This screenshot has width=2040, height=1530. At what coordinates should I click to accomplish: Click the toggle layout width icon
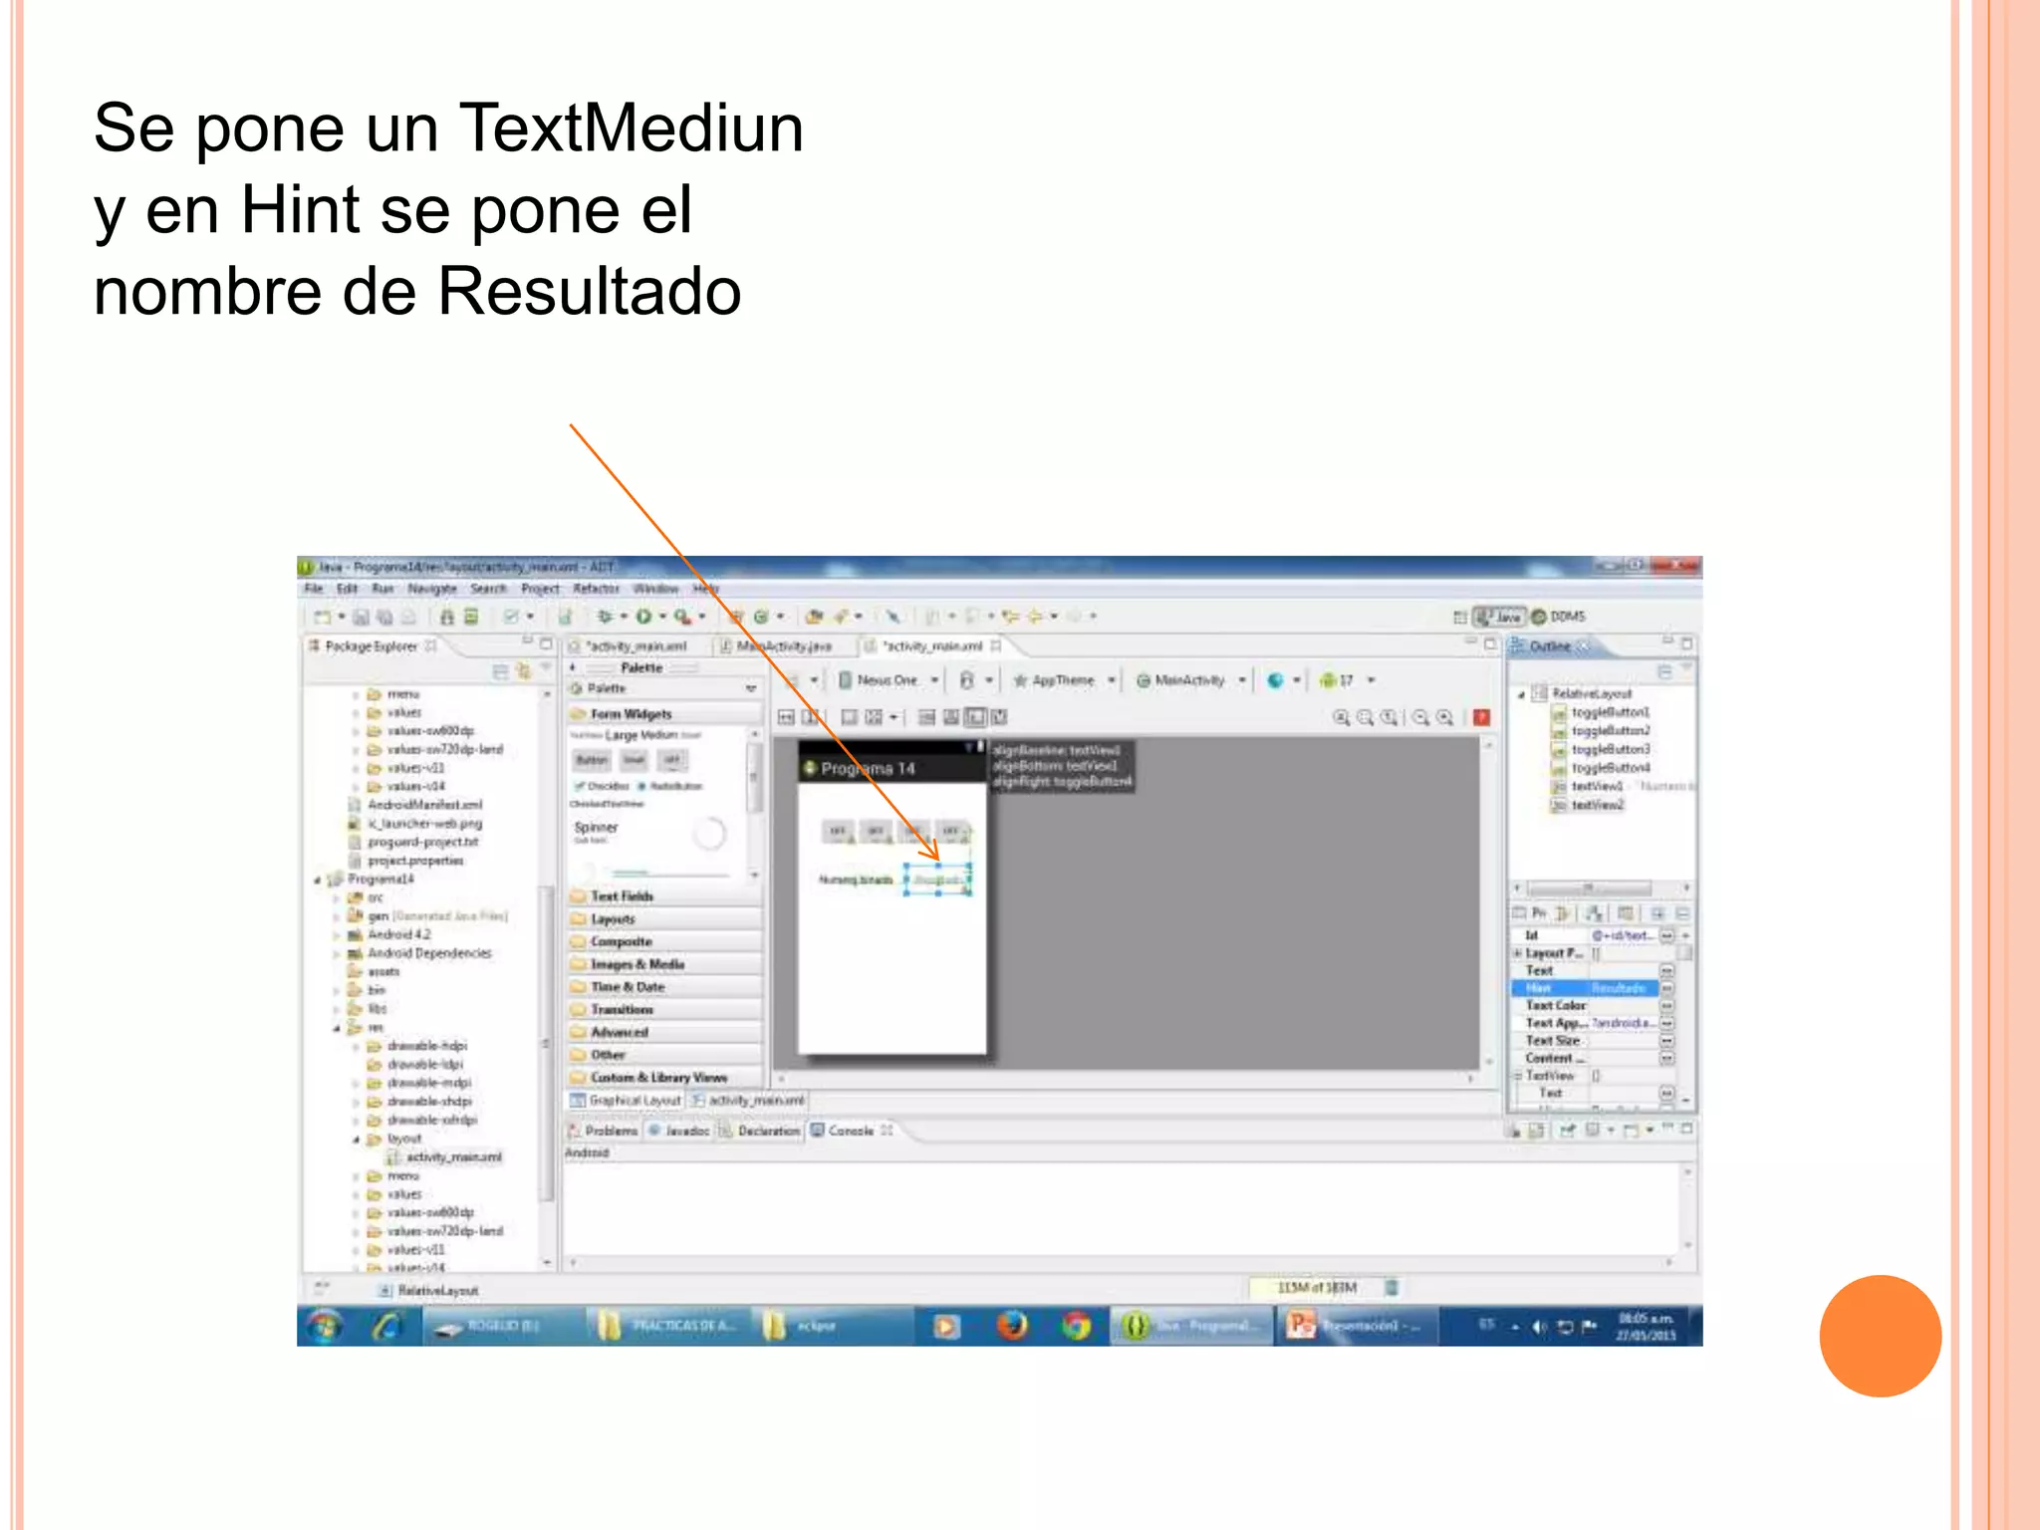[x=786, y=717]
